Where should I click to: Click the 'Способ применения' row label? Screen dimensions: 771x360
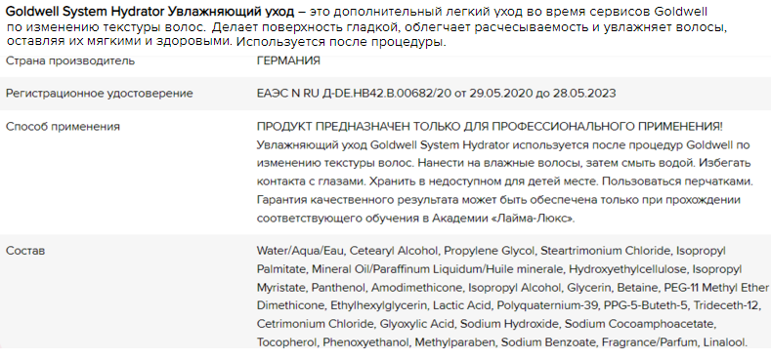pos(63,127)
